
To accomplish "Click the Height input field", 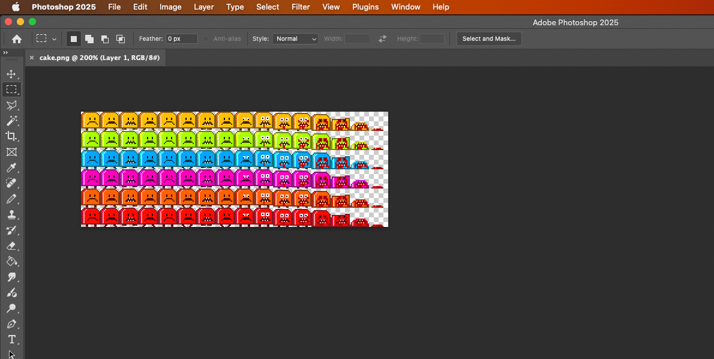I will click(431, 39).
